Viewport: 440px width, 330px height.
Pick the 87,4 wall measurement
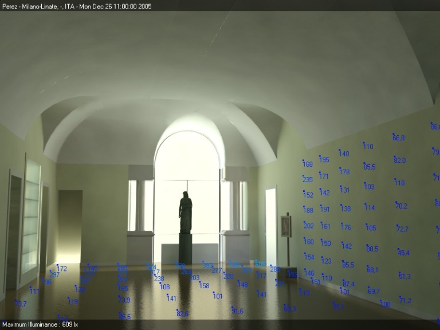click(x=348, y=284)
